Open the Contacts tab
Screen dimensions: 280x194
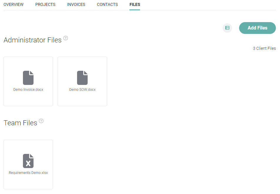tap(107, 5)
